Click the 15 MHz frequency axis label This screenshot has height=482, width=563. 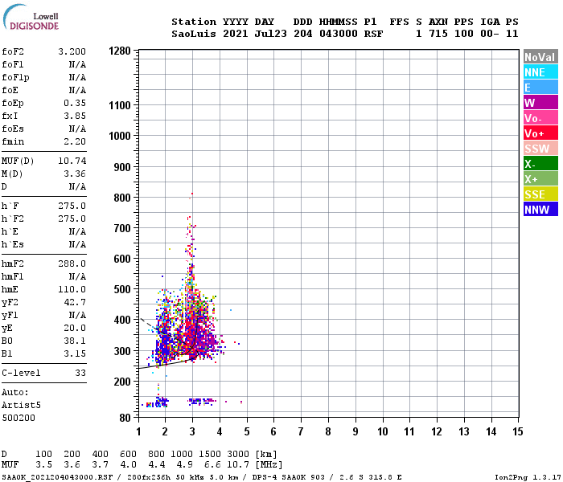pos(518,431)
